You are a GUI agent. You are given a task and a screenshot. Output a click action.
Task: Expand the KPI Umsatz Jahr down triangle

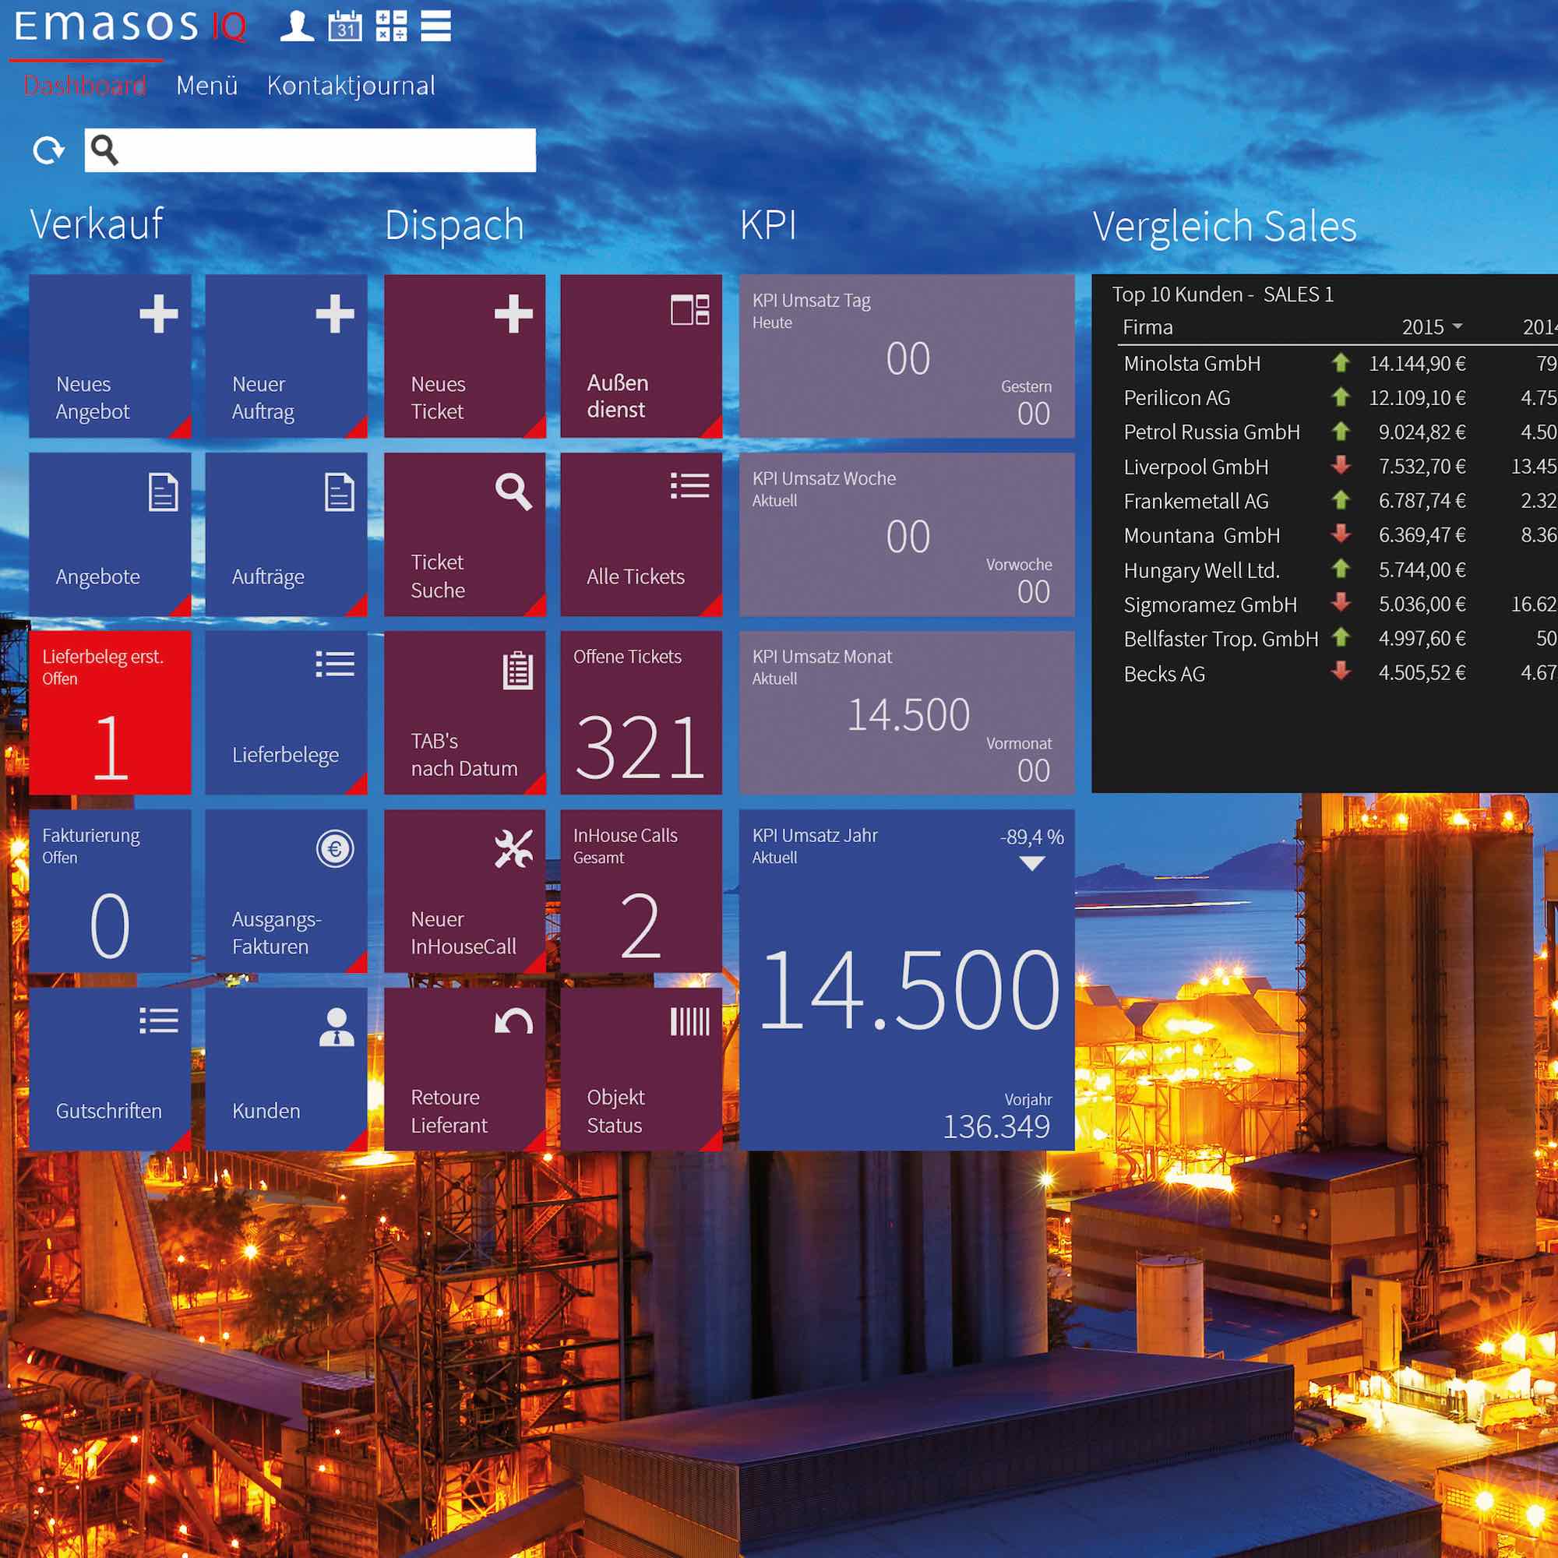(1032, 863)
